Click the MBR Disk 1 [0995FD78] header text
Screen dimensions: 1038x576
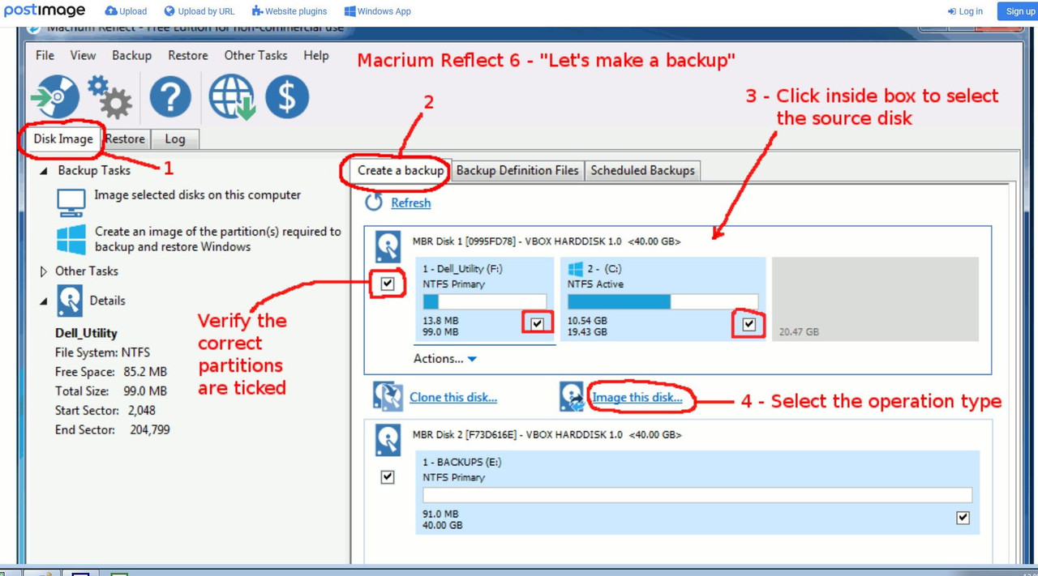click(547, 241)
